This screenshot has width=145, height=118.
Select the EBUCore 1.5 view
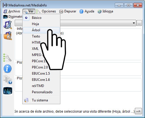pos(41,74)
